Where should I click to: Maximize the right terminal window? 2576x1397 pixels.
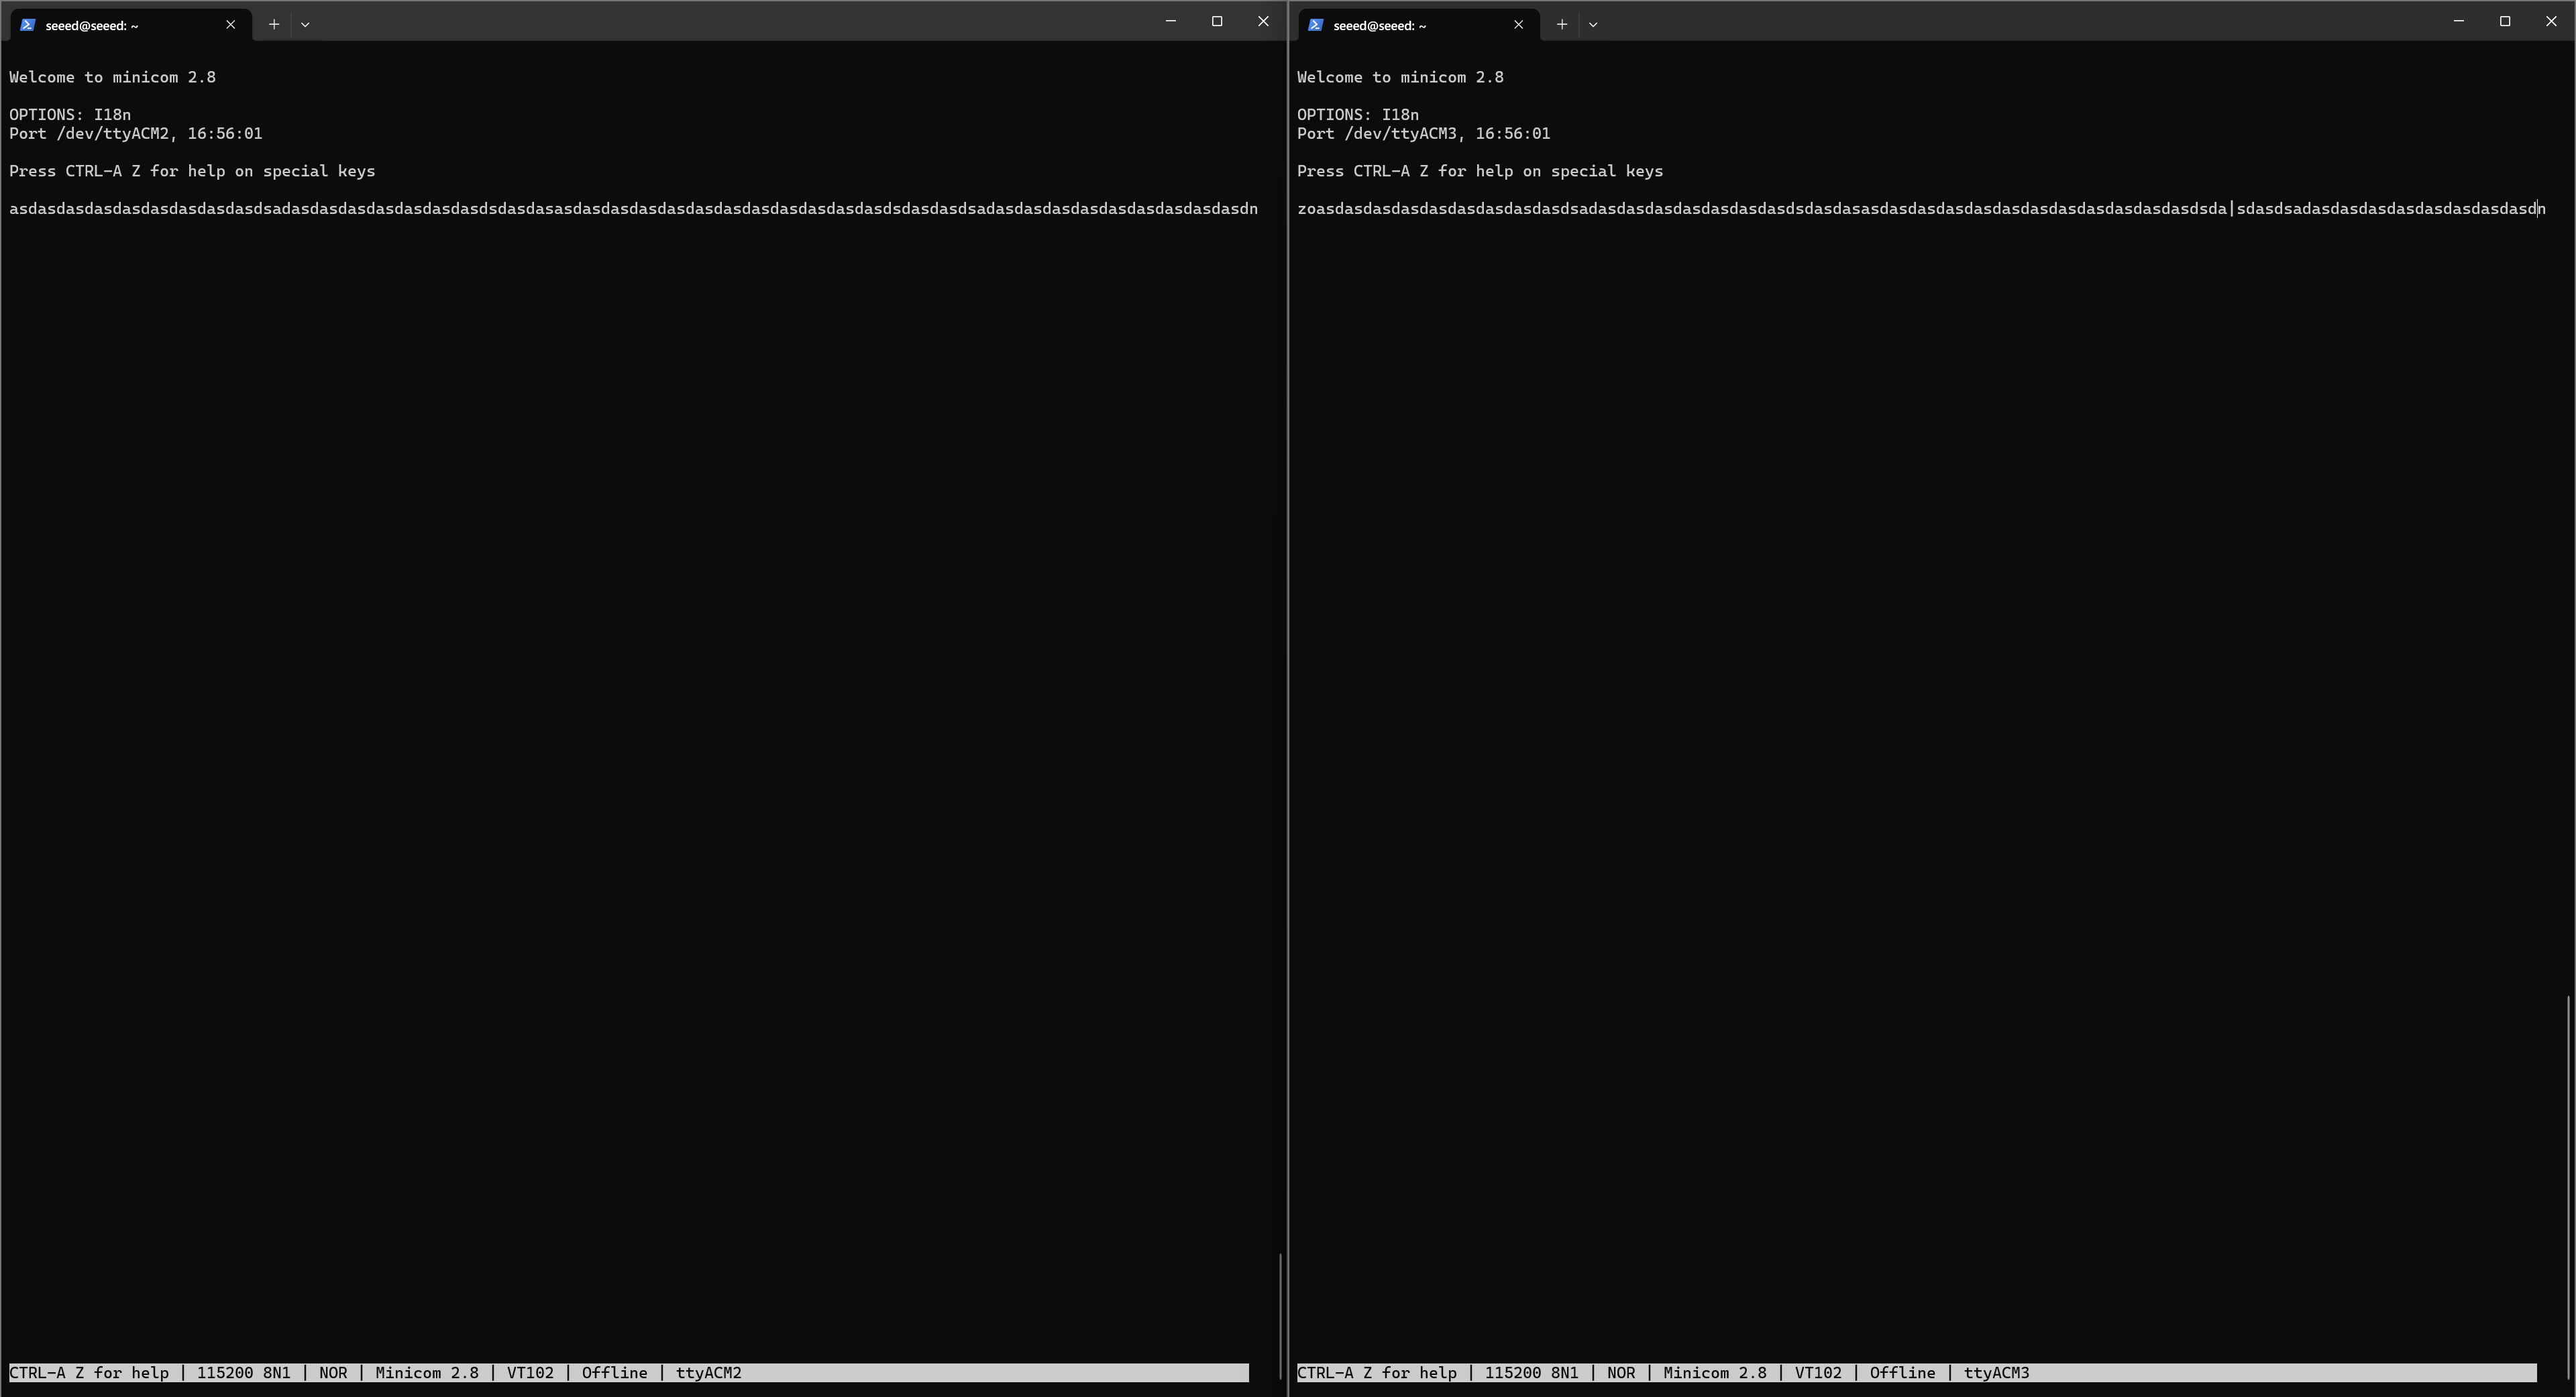tap(2505, 21)
